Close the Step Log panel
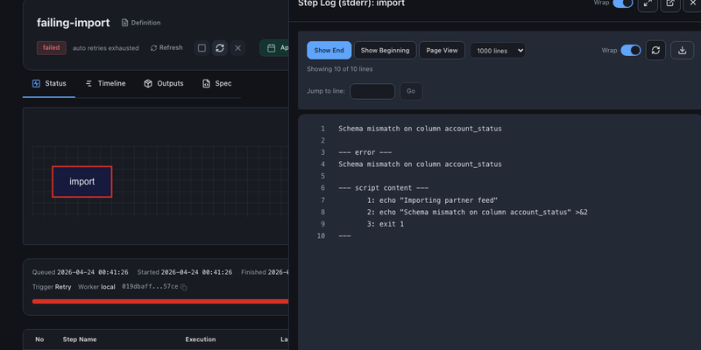This screenshot has height=350, width=701. tap(692, 3)
